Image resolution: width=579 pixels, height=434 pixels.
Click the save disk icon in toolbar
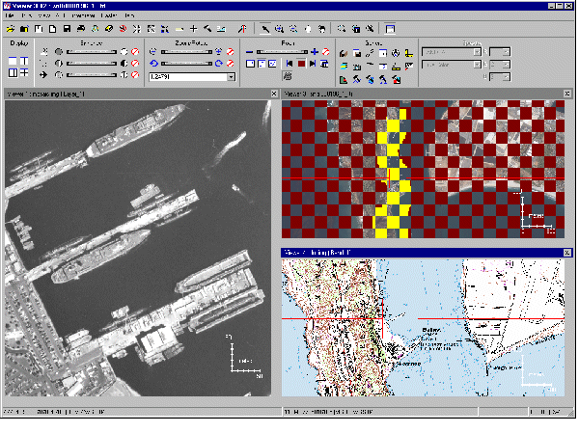(65, 30)
